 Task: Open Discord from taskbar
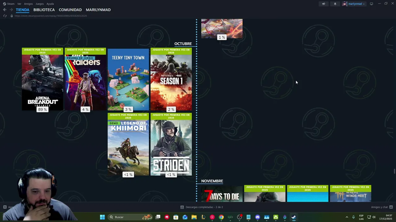pyautogui.click(x=257, y=217)
